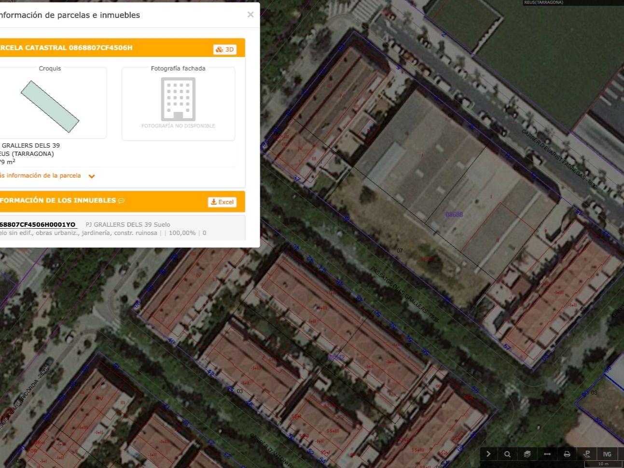Print the current map view
624x468 pixels.
(567, 454)
